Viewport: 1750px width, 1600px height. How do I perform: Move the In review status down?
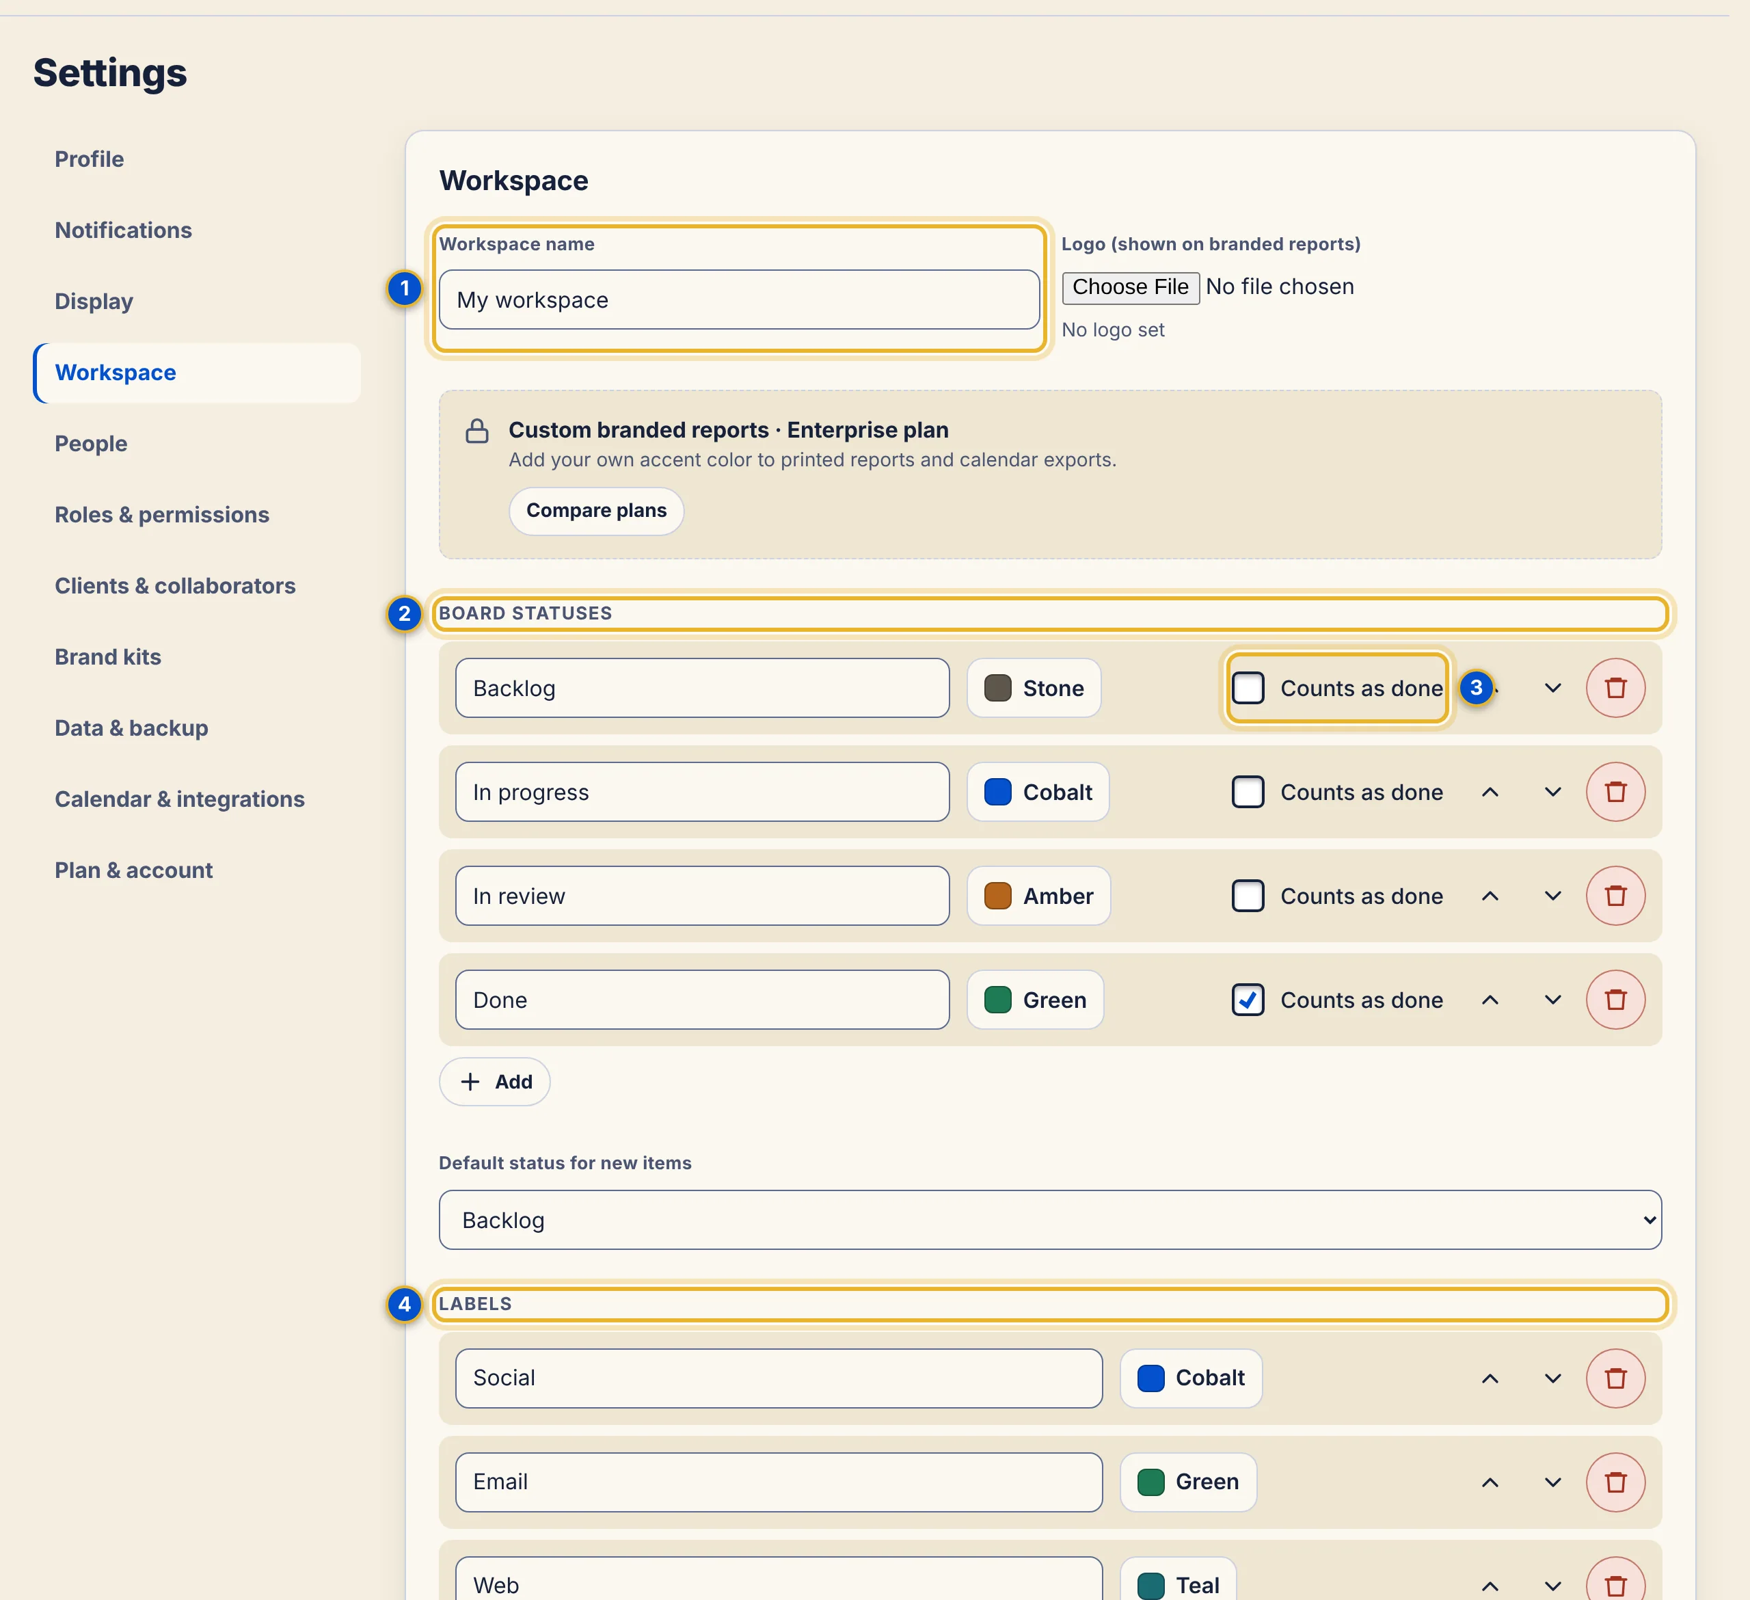tap(1553, 896)
